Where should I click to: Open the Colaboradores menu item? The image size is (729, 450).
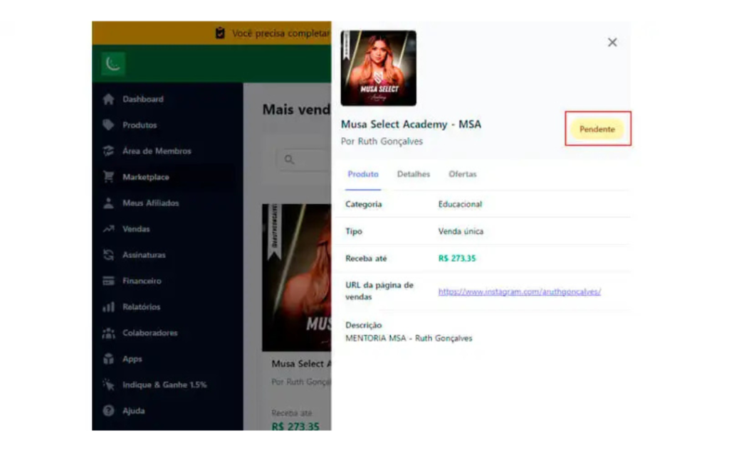coord(150,333)
